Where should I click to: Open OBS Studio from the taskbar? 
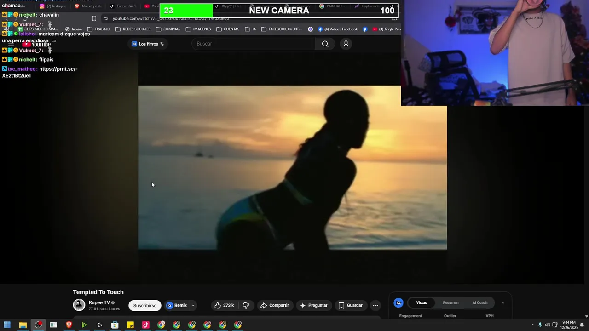click(38, 325)
